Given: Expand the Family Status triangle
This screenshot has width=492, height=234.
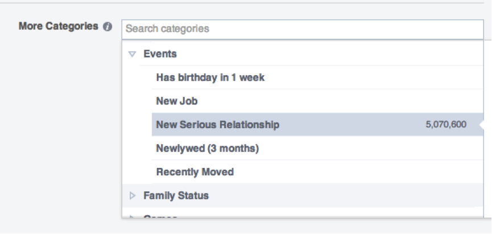Looking at the screenshot, I should tap(133, 196).
